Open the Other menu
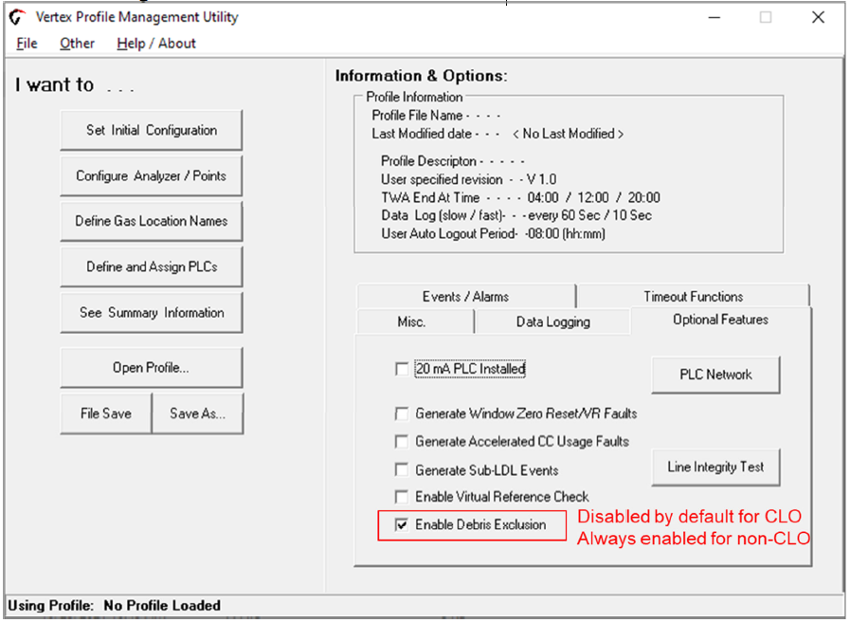The height and width of the screenshot is (623, 850). 77,44
